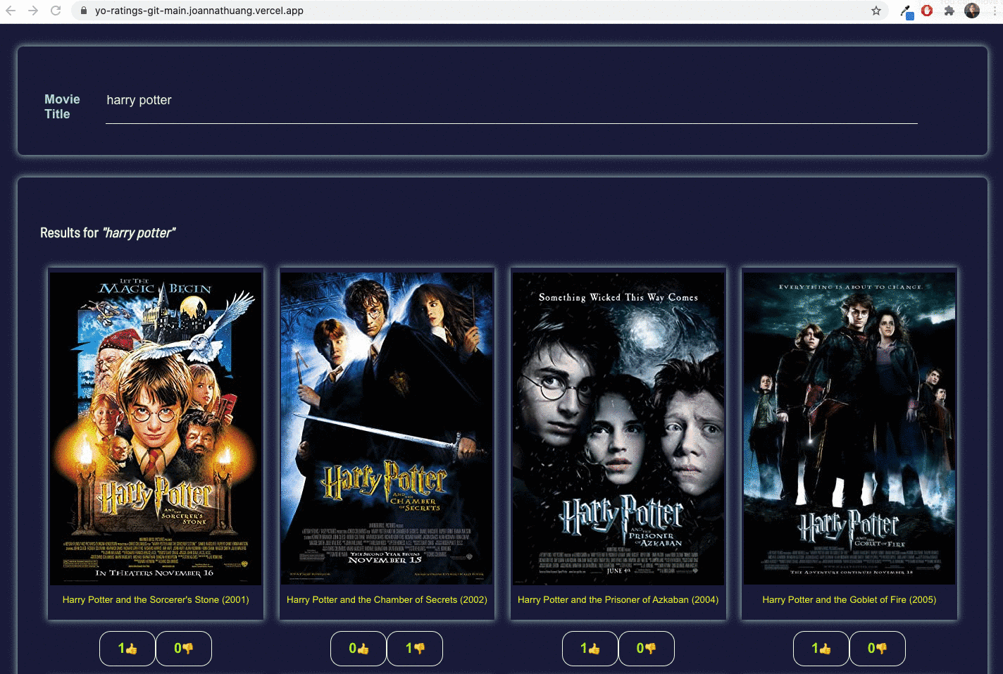The image size is (1003, 674).
Task: Thumbs down Sorcerer's Stone
Action: tap(184, 649)
